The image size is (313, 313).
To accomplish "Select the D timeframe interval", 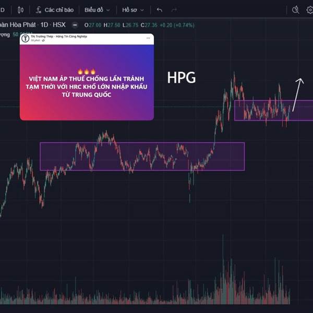I will point(3,10).
